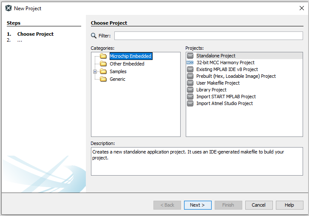Choose Import Atmel Studio Project
Image resolution: width=309 pixels, height=216 pixels.
pos(224,103)
